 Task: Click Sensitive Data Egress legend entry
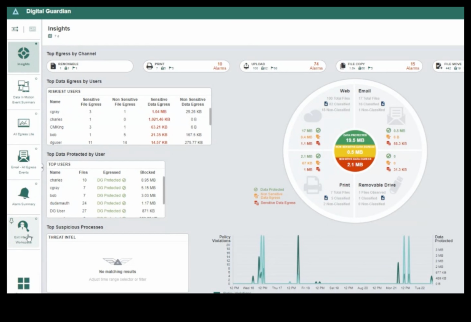[275, 203]
